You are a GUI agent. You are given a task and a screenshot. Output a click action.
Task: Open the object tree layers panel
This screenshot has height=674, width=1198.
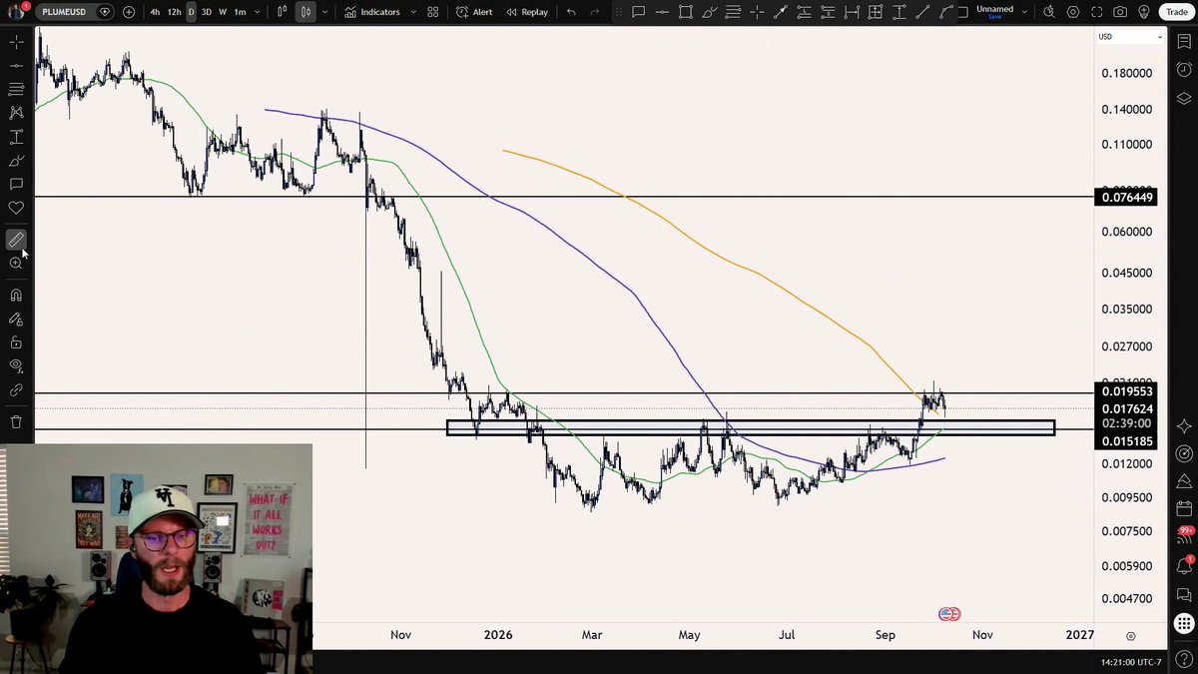[1184, 98]
